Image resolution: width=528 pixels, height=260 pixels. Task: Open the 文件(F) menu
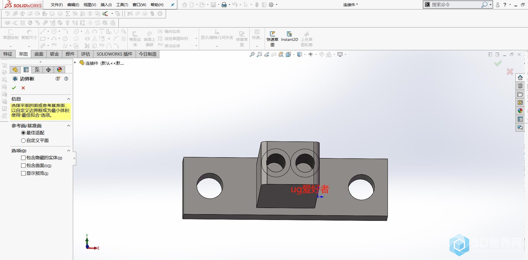coord(57,5)
